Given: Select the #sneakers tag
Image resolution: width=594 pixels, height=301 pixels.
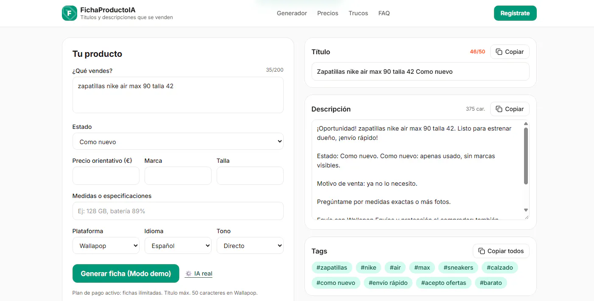Looking at the screenshot, I should [x=458, y=268].
